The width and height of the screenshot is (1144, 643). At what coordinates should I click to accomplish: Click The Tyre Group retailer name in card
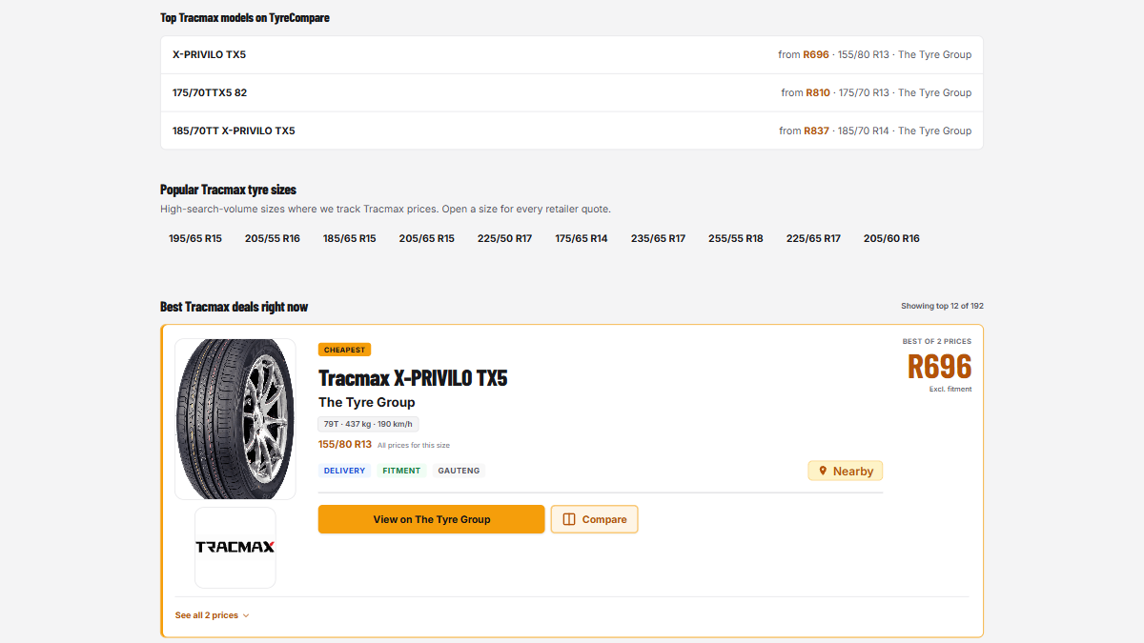pyautogui.click(x=367, y=402)
